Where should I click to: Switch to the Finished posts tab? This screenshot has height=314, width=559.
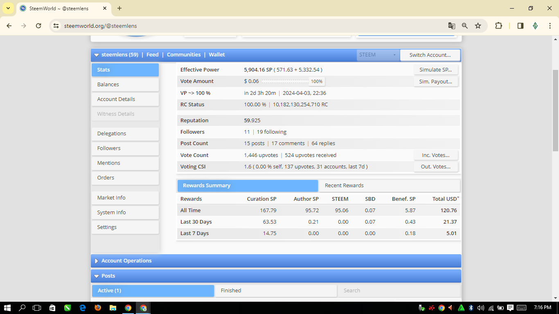276,291
